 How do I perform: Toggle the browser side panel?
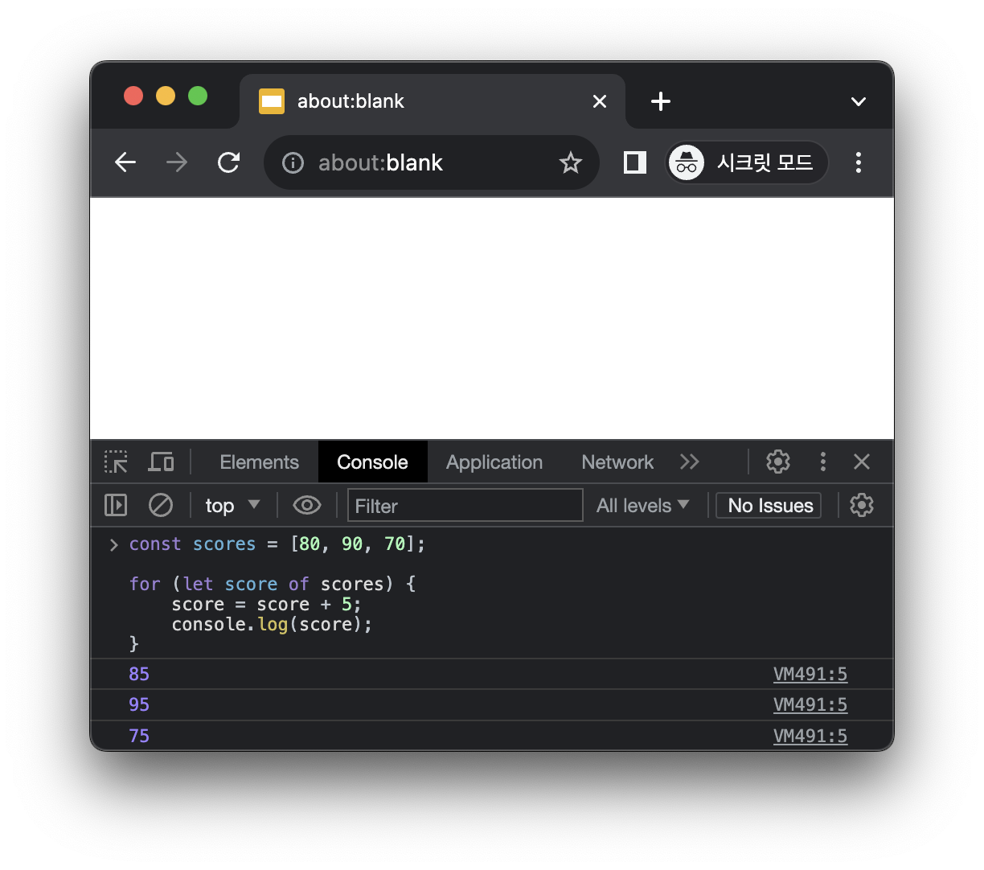pos(635,162)
